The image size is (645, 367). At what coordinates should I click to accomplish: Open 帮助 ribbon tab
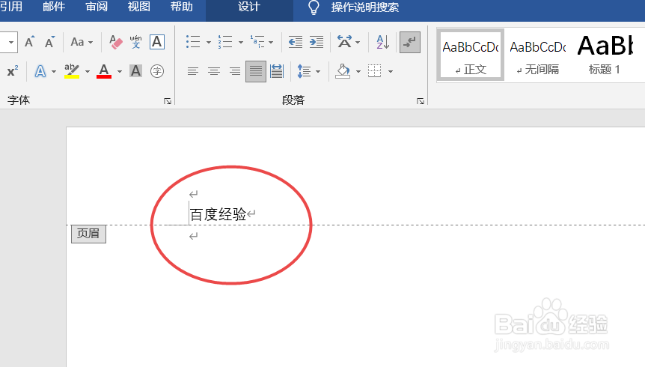coord(181,7)
